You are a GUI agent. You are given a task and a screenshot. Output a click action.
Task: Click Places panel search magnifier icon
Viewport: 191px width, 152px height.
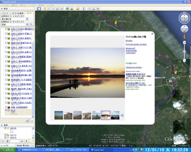3,141
